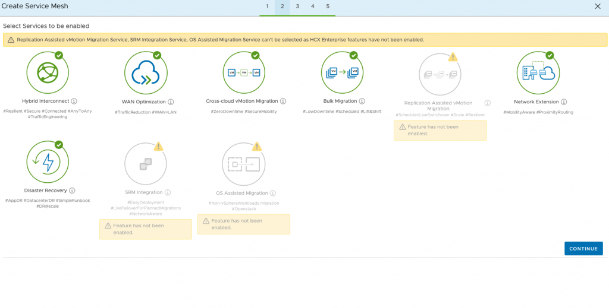Click the Cross-cloud vMotion Migration label

(242, 101)
